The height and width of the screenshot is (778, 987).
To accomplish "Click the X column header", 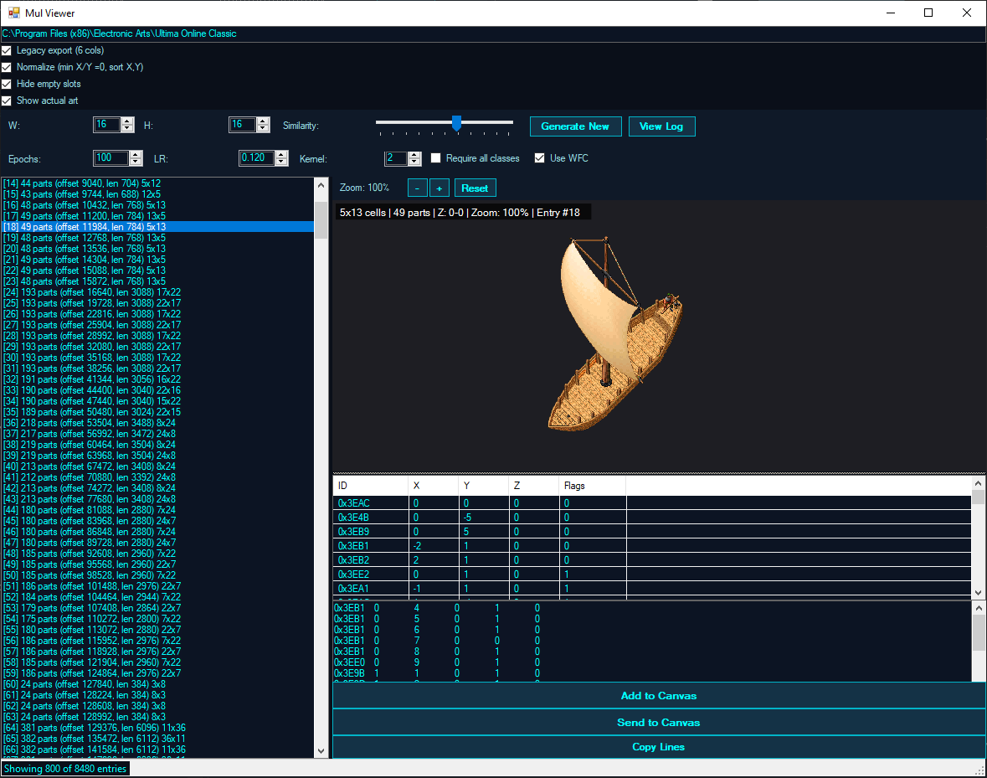I will tap(434, 486).
